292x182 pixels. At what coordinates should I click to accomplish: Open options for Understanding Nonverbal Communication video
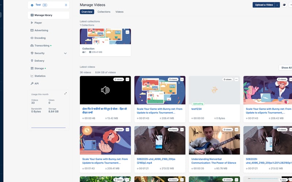click(237, 130)
